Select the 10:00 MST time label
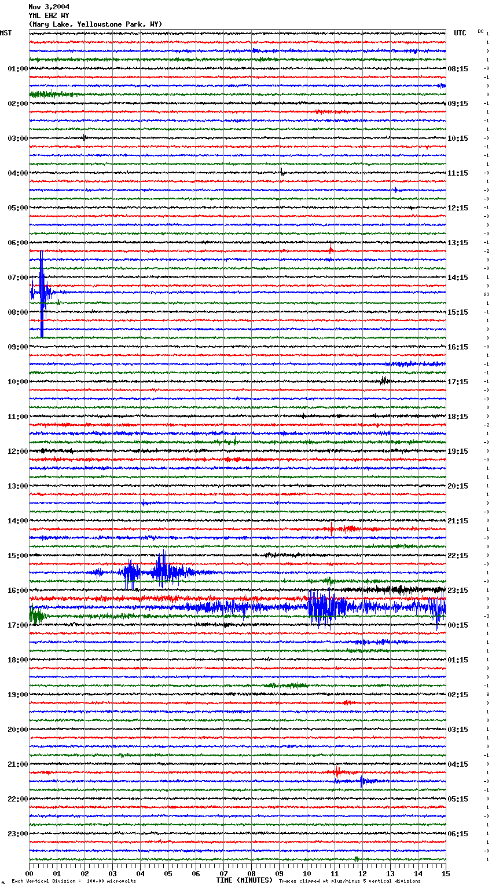 (x=18, y=382)
